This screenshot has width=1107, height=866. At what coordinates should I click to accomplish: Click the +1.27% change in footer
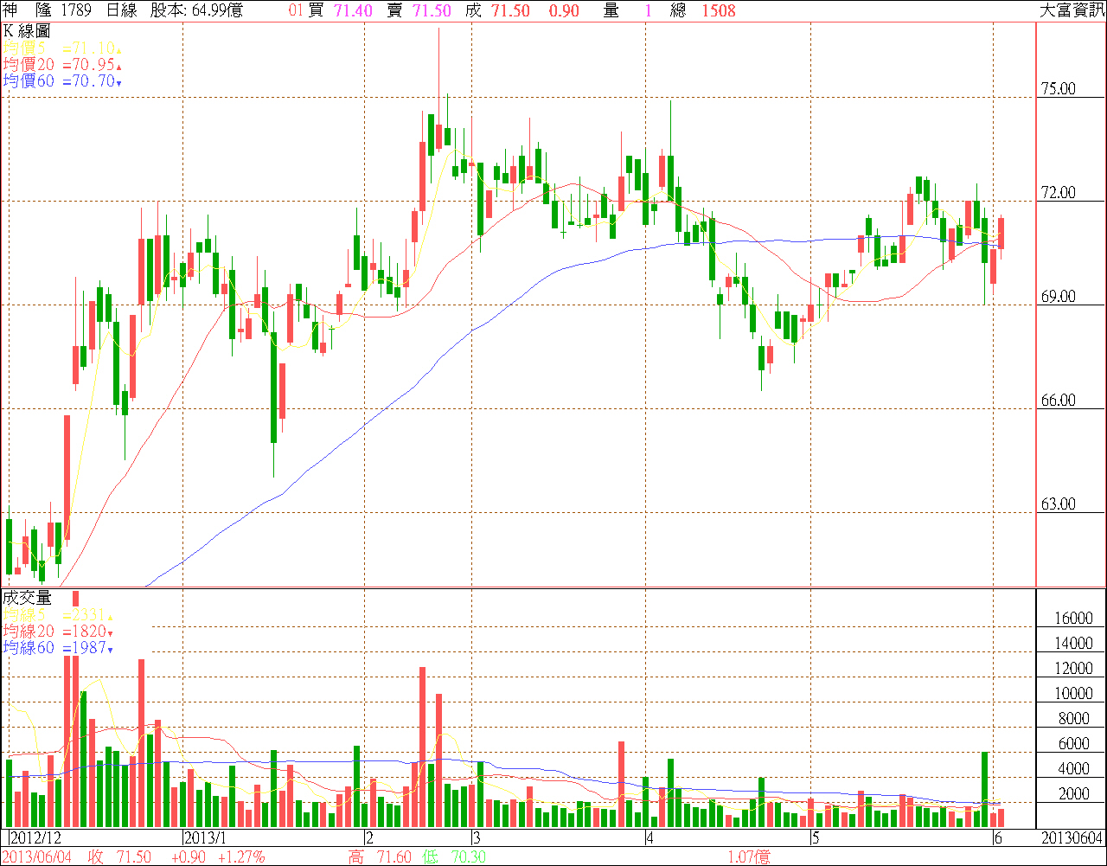pyautogui.click(x=241, y=856)
